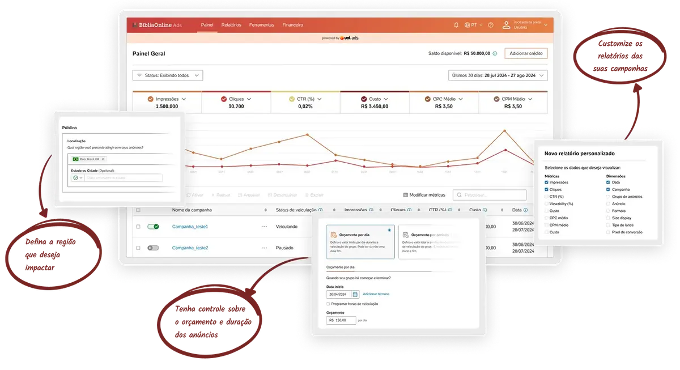Open the Financeiro tab
Viewport: 680px width, 370px height.
pyautogui.click(x=293, y=25)
